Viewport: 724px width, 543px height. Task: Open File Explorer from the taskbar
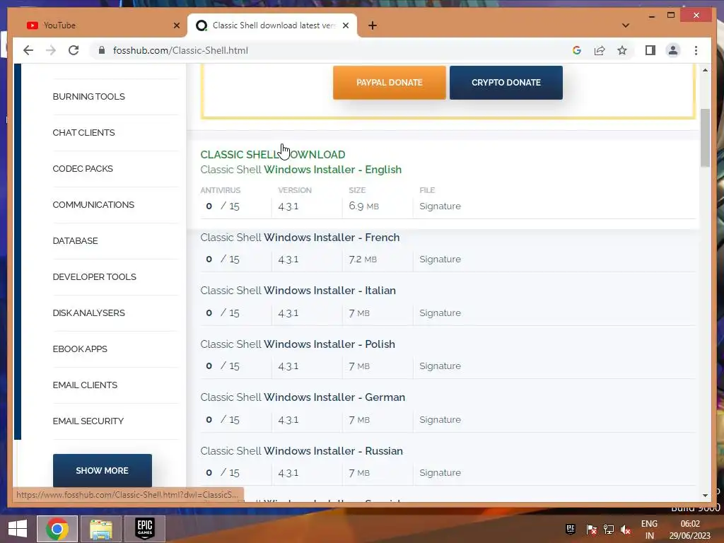click(101, 529)
